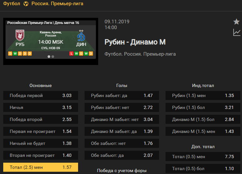This screenshot has height=174, width=242.
Task: Choose Обе забьют: нет at 1.76
Action: click(122, 143)
